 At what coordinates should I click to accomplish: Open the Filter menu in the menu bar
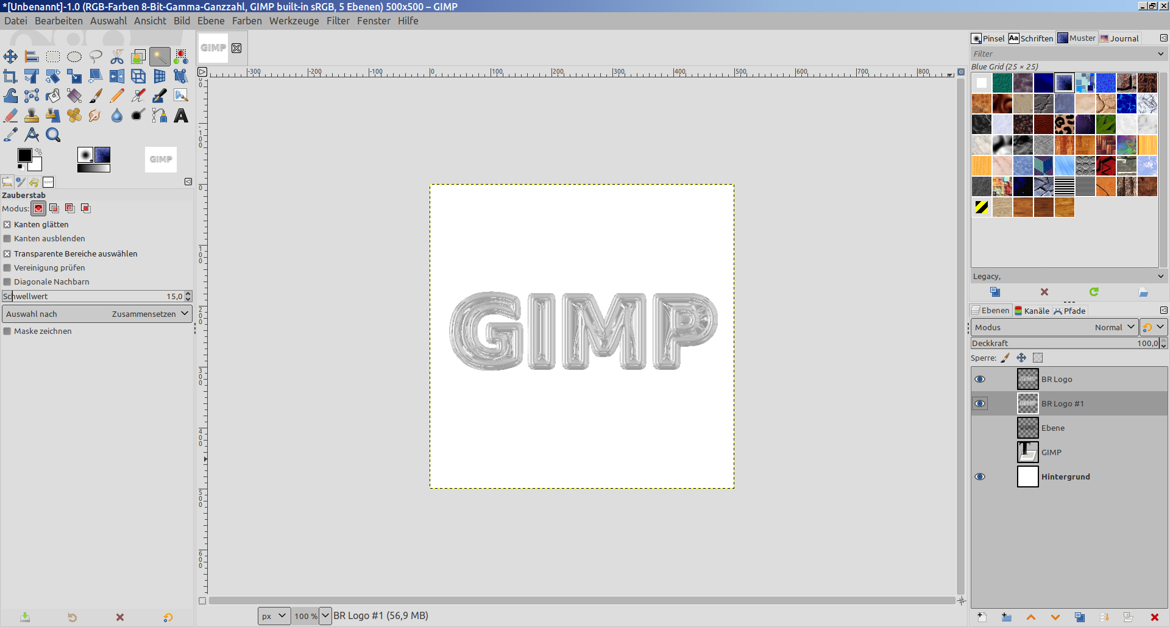338,21
